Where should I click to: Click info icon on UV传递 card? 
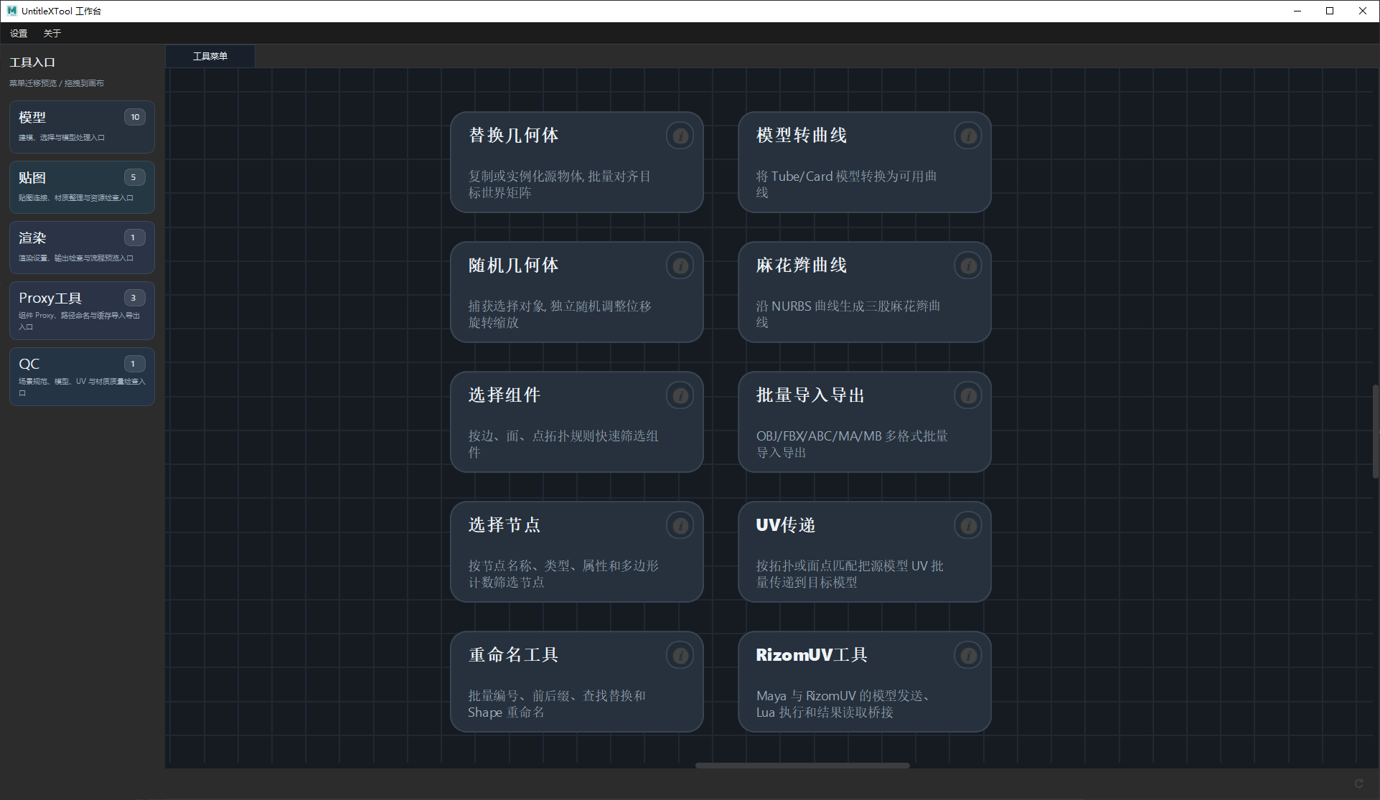pyautogui.click(x=967, y=525)
